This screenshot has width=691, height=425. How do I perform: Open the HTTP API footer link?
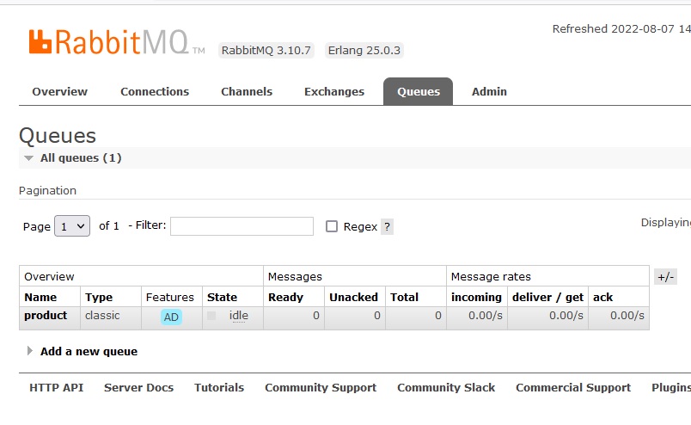tap(57, 387)
